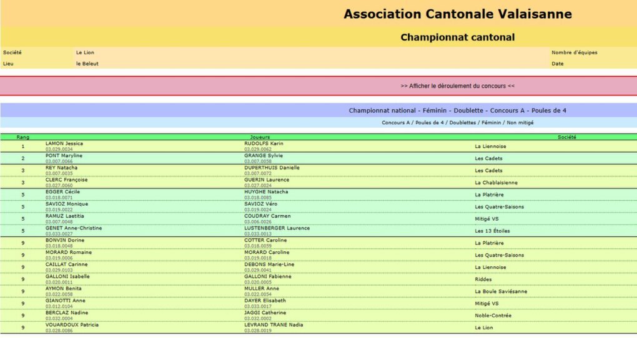Click GRANGE Sylvie player name
The height and width of the screenshot is (338, 637).
[x=264, y=156]
